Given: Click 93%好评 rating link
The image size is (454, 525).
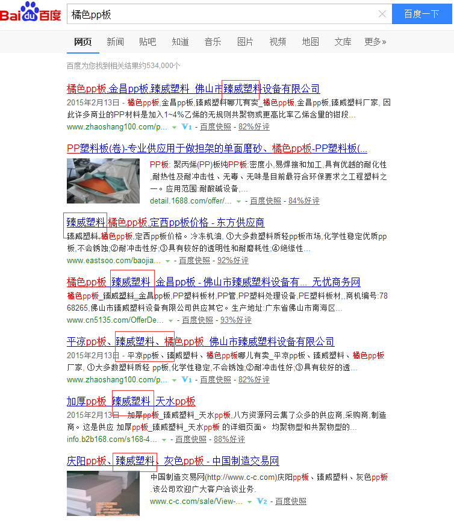Looking at the screenshot, I should [236, 320].
